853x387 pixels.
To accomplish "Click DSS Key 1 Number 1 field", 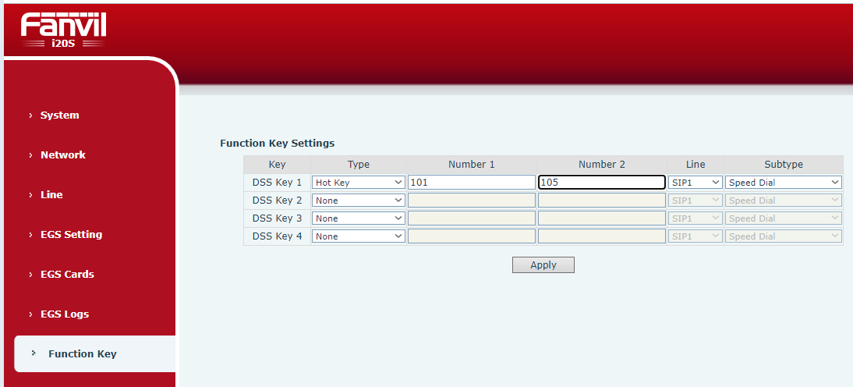I will click(471, 183).
